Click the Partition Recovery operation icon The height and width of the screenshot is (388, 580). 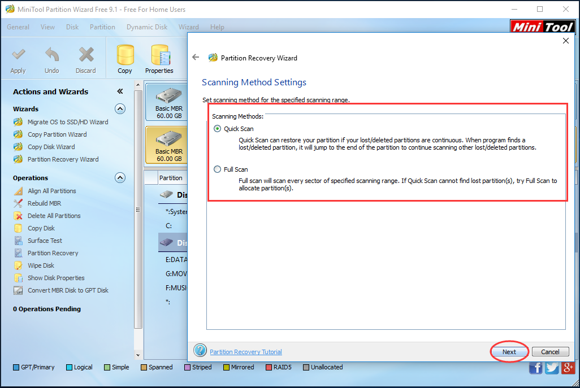[18, 253]
